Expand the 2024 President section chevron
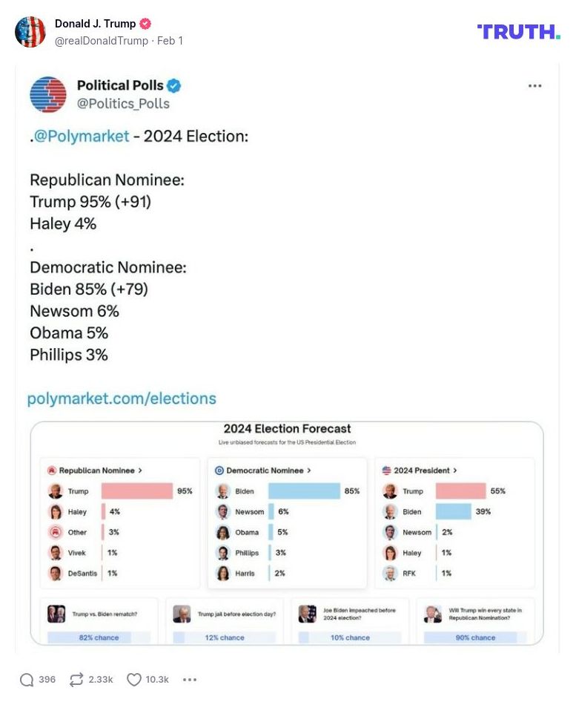The height and width of the screenshot is (702, 576). coord(455,472)
